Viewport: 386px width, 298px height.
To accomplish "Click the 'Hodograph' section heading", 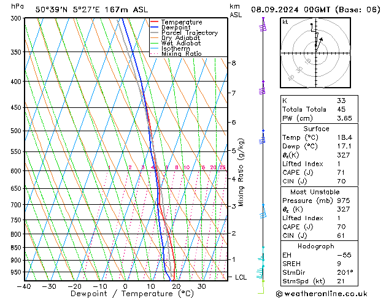I will 316,246.
